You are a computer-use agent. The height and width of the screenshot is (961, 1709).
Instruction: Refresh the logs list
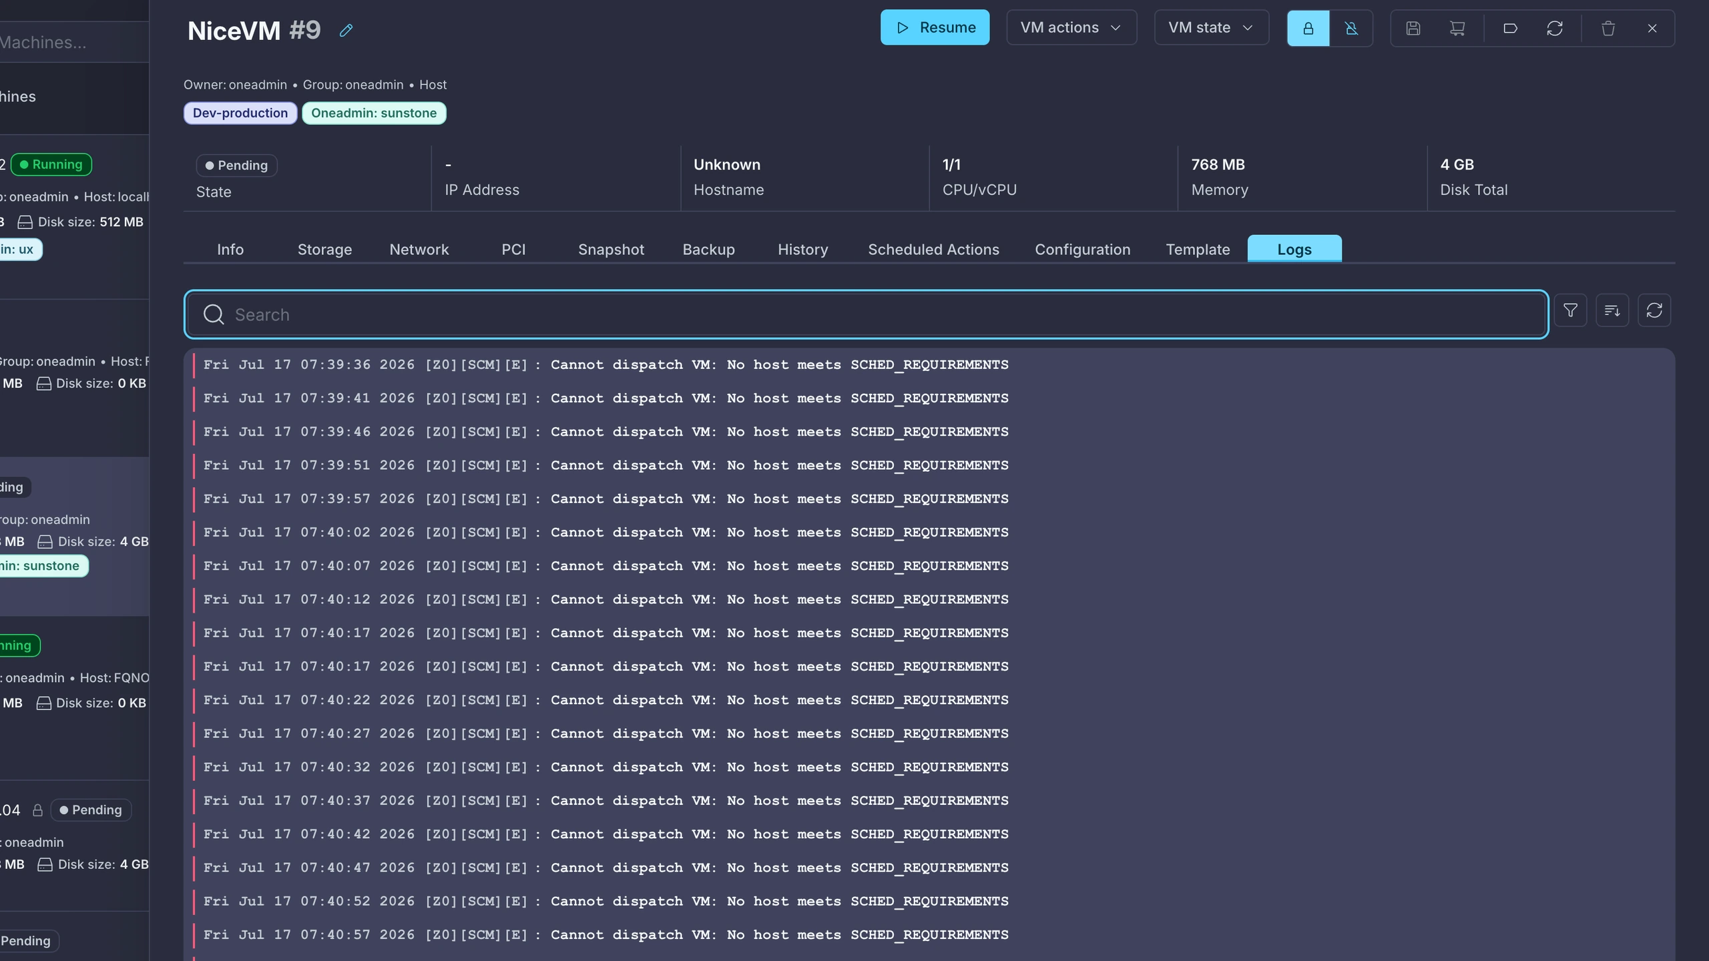[1654, 310]
